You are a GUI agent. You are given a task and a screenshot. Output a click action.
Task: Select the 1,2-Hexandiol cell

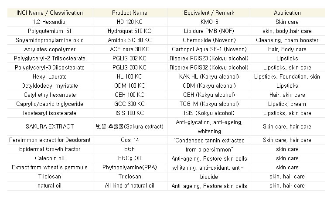click(x=50, y=22)
